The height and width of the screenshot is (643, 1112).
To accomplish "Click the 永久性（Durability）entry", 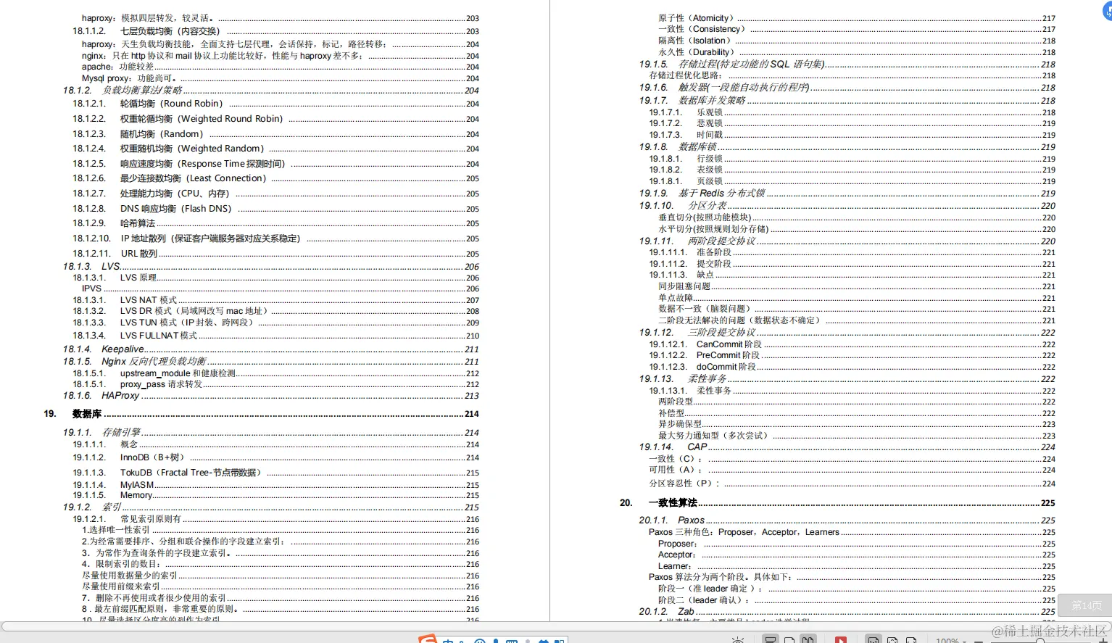I will click(856, 52).
